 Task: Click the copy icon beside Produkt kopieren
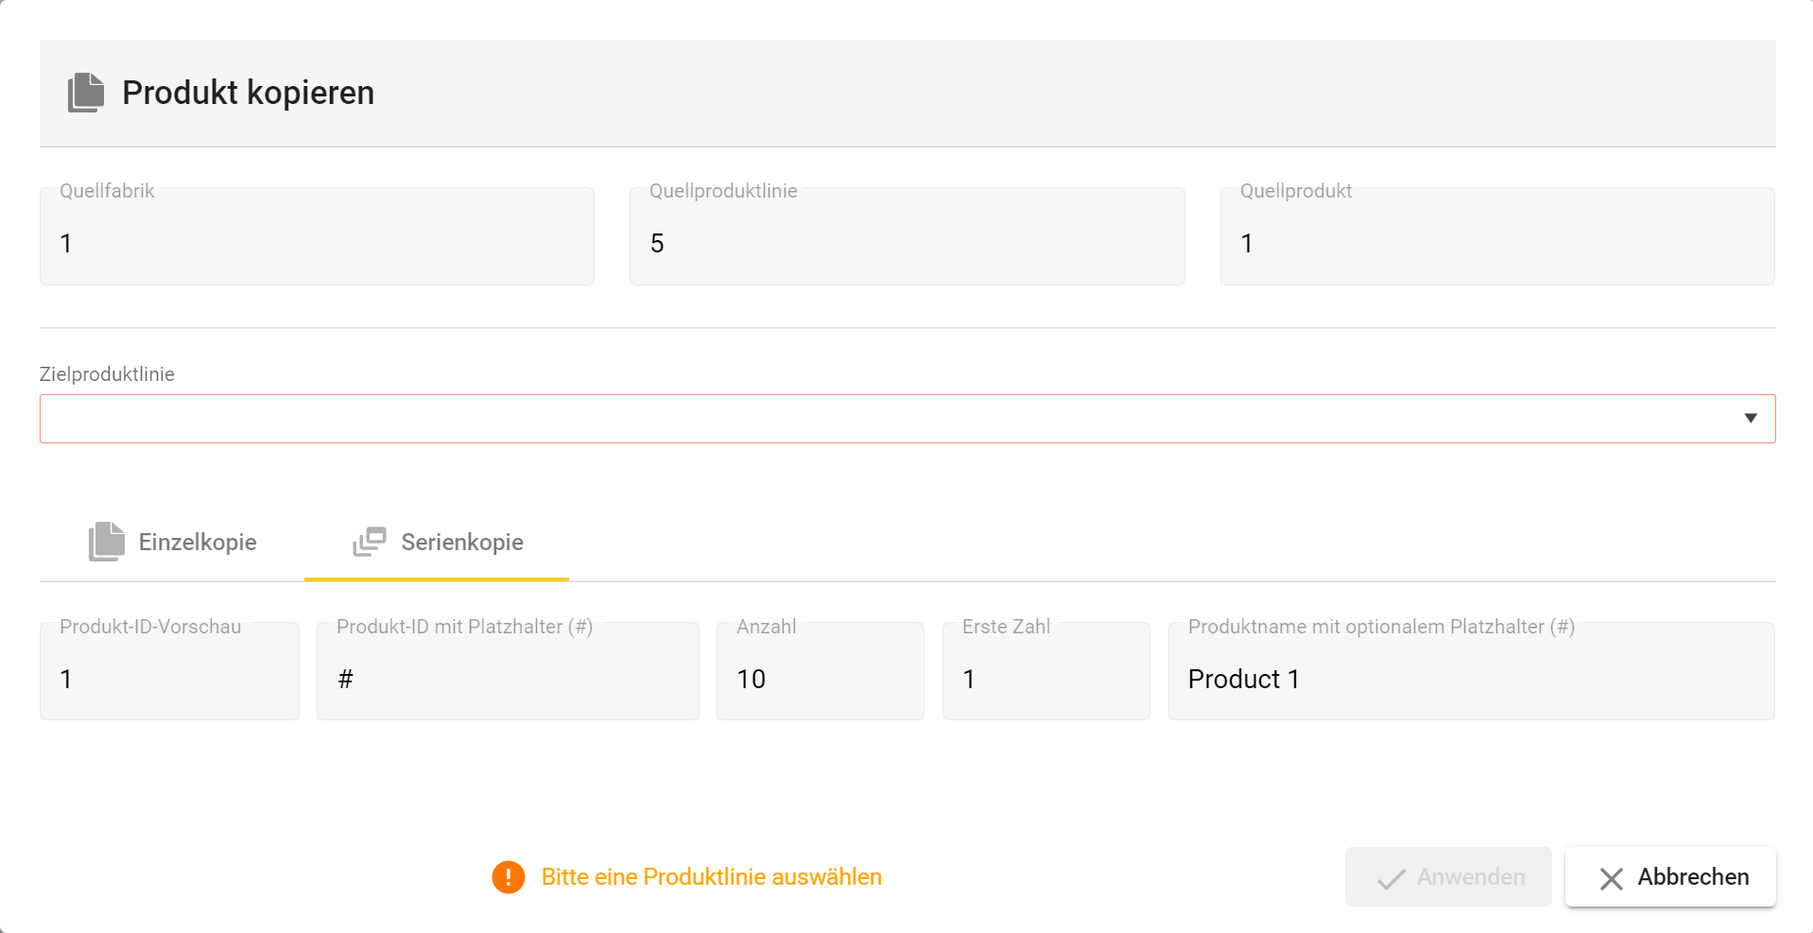point(86,93)
